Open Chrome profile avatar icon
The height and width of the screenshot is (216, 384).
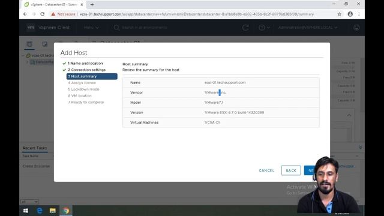[x=350, y=14]
